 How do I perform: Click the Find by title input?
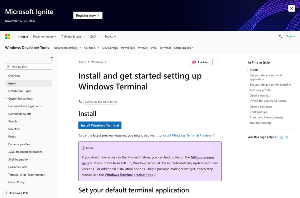(28, 66)
